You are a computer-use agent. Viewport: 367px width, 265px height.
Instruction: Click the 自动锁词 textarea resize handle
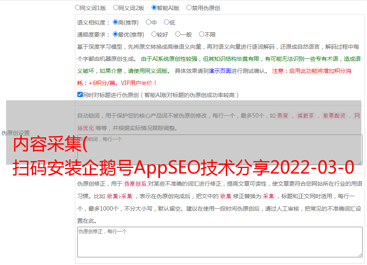click(360, 162)
